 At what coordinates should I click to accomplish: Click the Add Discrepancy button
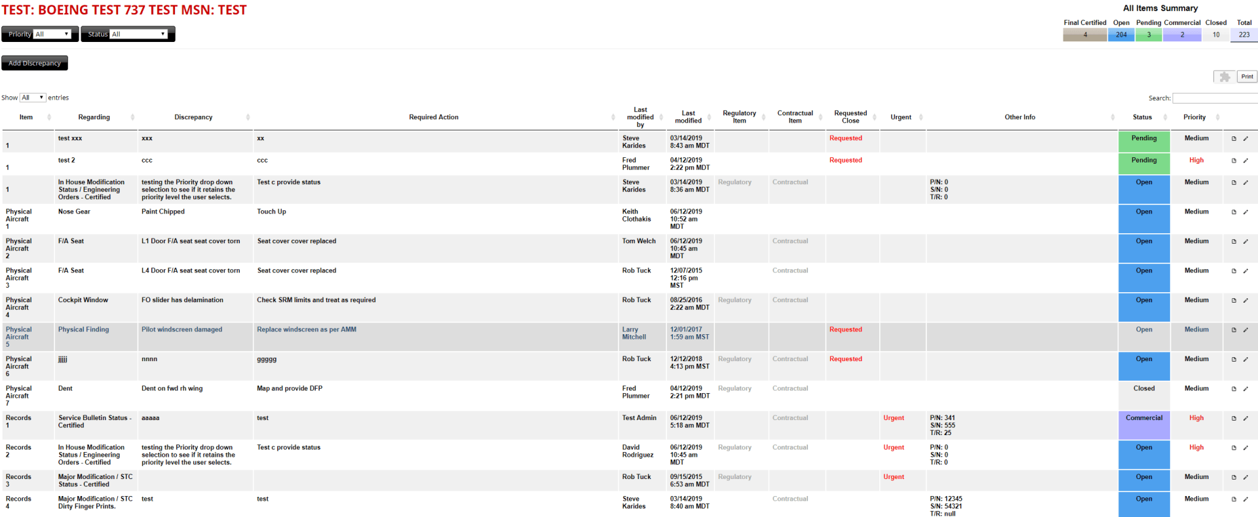pyautogui.click(x=35, y=63)
